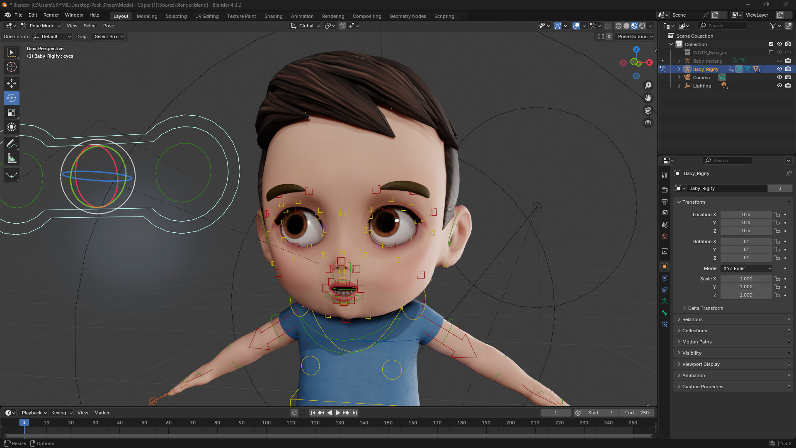Open the Object Constraints properties tab
Screen dimensions: 796x448
[665, 290]
